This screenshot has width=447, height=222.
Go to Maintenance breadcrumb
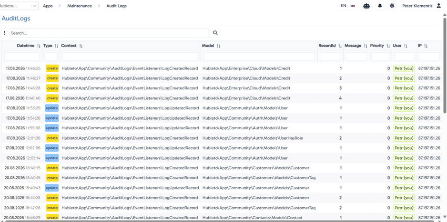click(80, 6)
